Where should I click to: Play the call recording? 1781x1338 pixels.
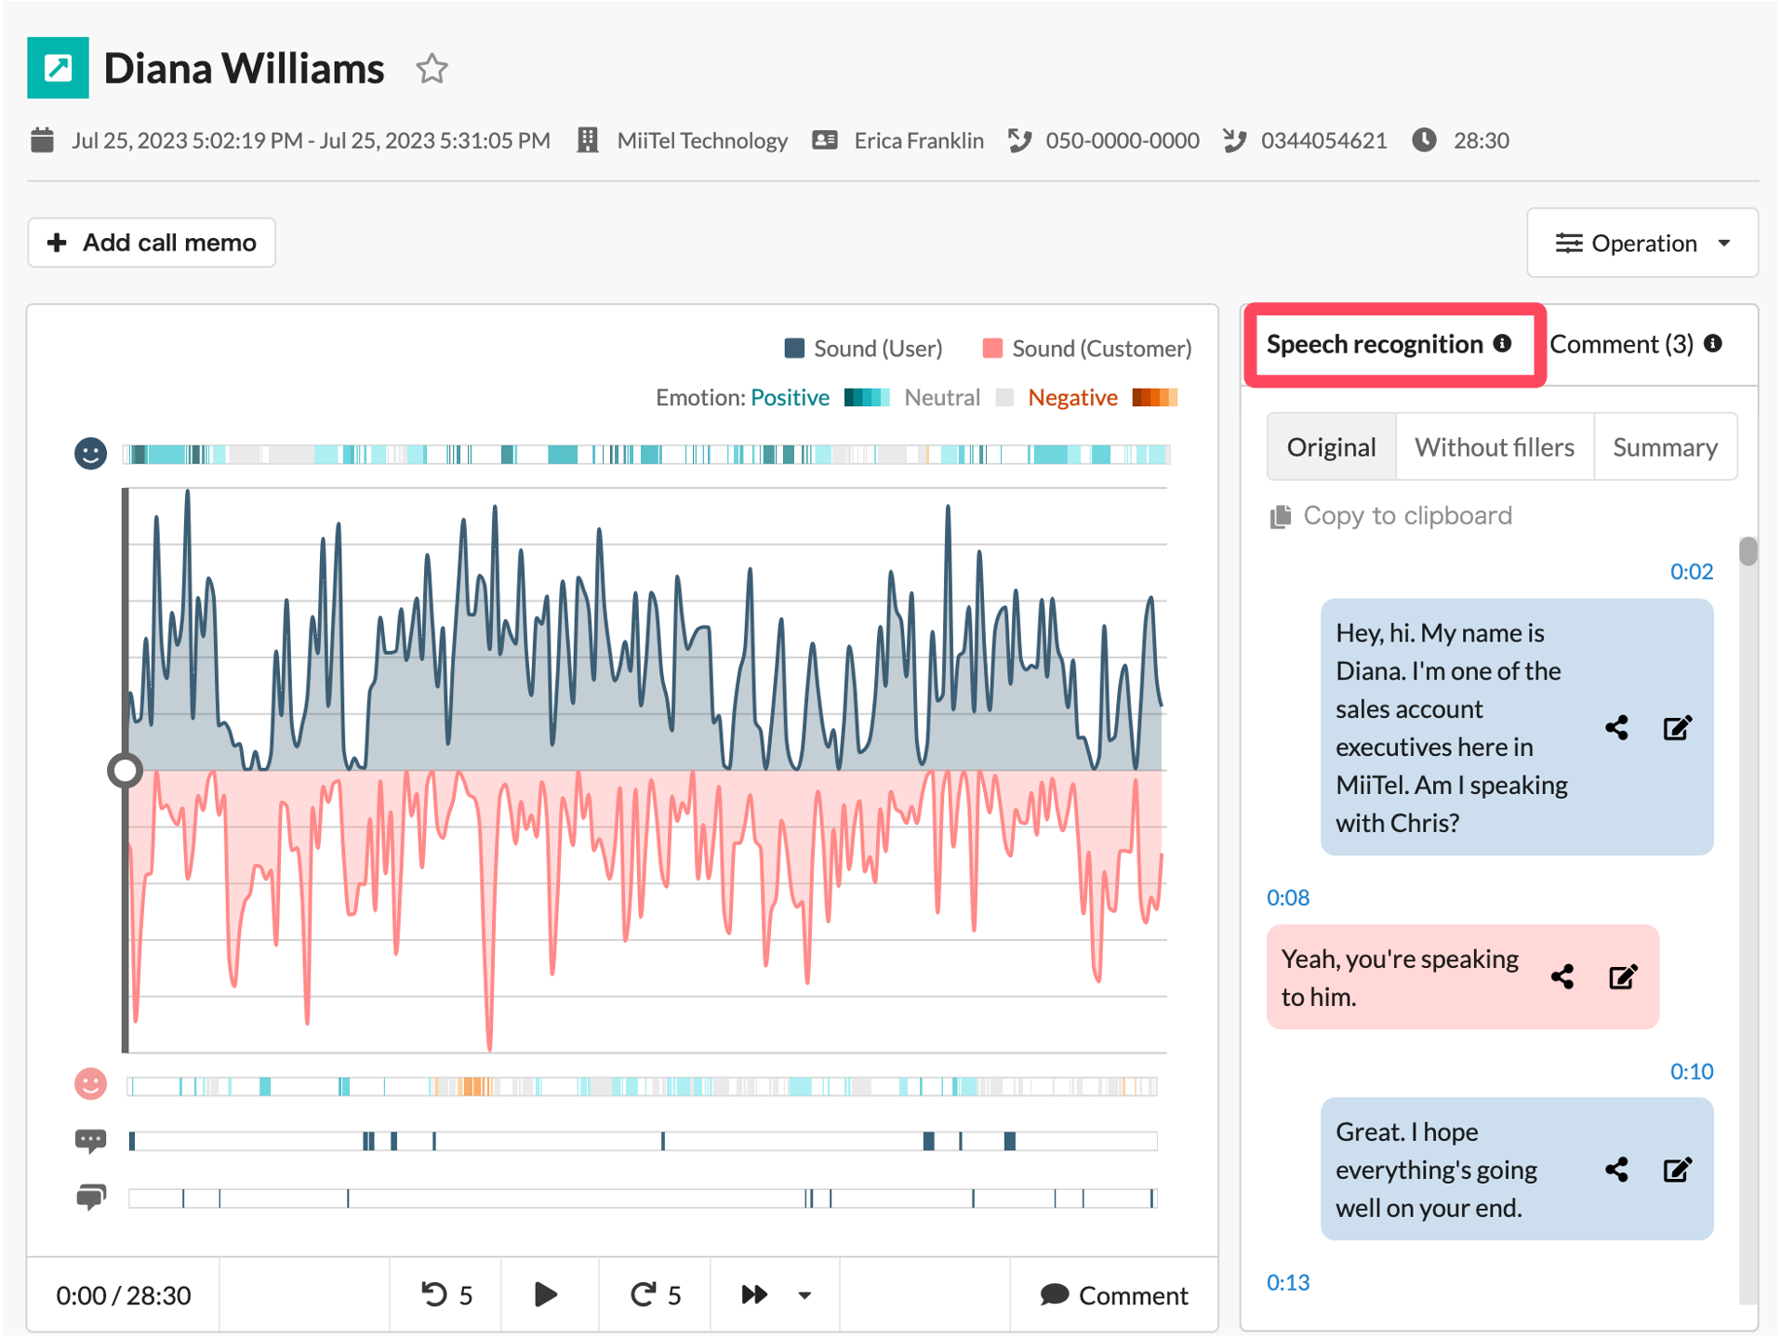pyautogui.click(x=546, y=1295)
